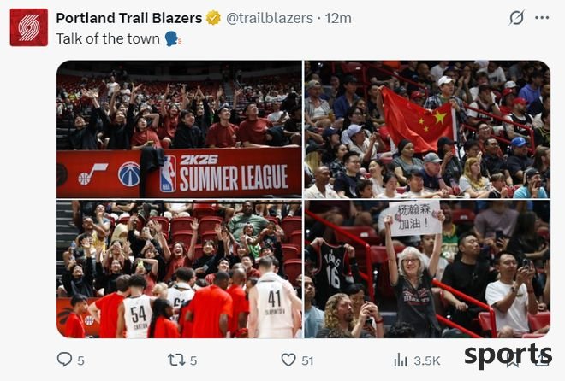Image resolution: width=565 pixels, height=381 pixels.
Task: Open view analytics bar chart icon
Action: click(401, 360)
